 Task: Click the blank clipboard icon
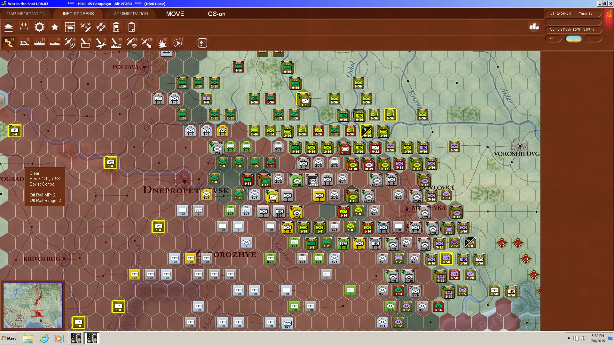click(131, 27)
